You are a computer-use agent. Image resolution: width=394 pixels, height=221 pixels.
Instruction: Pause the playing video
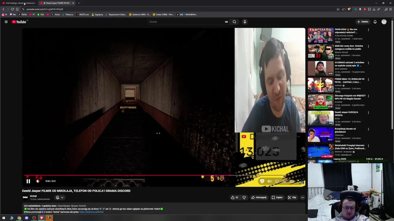[28, 181]
